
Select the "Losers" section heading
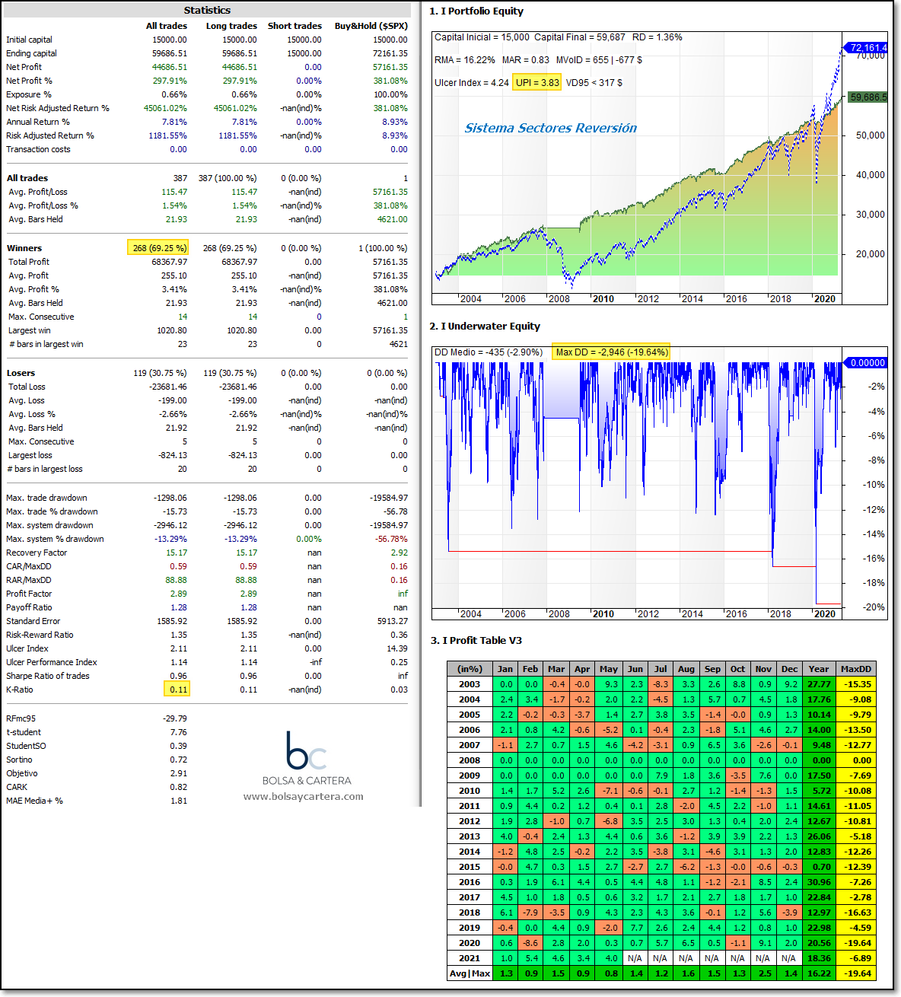coord(21,373)
